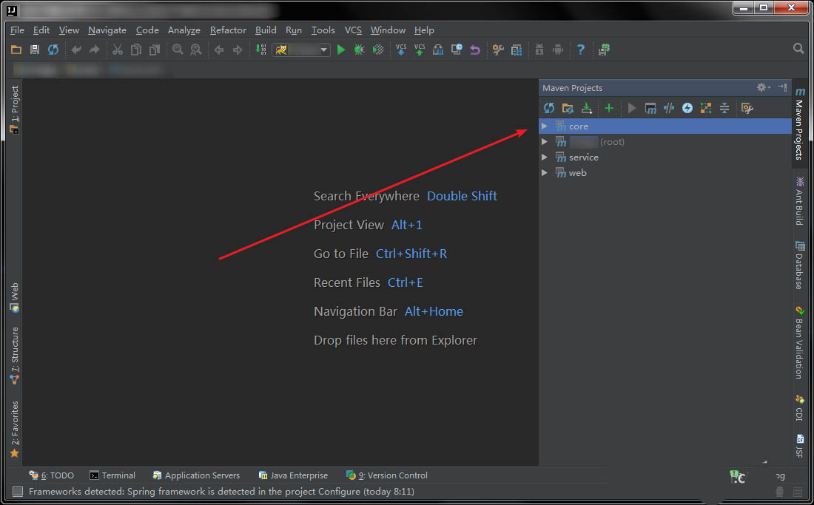
Task: Open the 9: Version Control tool window
Action: pyautogui.click(x=387, y=475)
